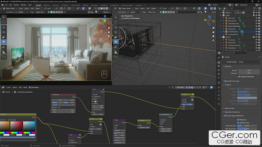Open the View Layer properties tab
262x147 pixels.
pos(219,70)
